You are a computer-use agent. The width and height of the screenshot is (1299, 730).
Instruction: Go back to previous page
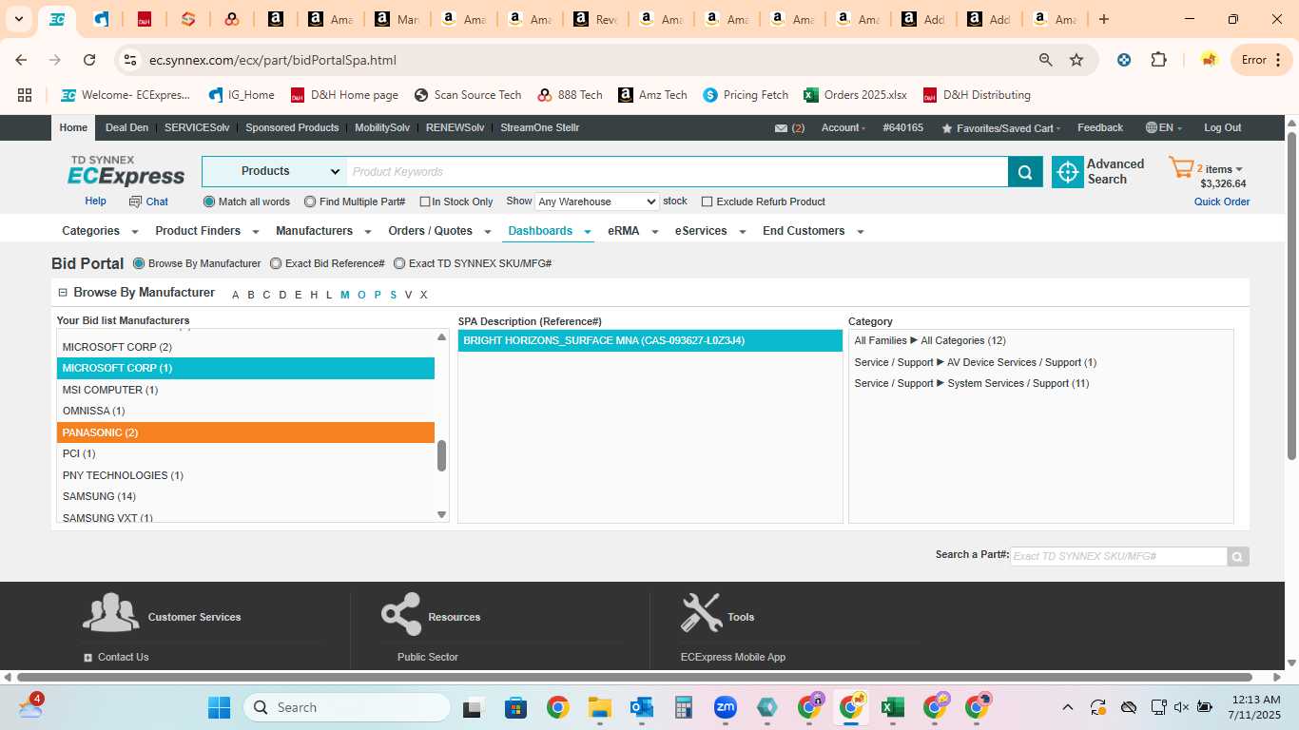(x=21, y=60)
